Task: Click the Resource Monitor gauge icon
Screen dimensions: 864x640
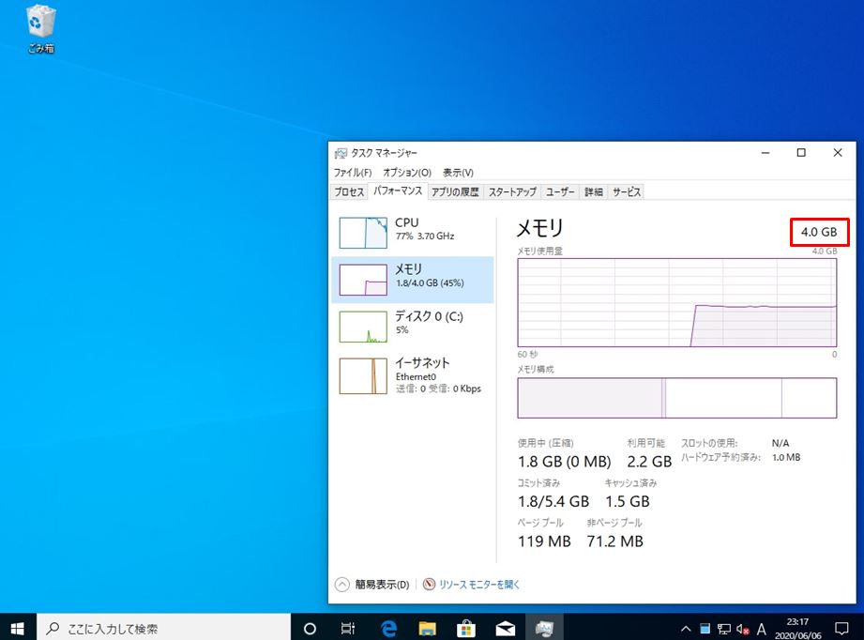Action: coord(430,584)
